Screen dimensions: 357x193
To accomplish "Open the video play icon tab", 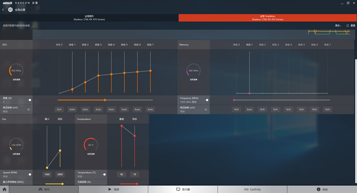I will pos(110,189).
